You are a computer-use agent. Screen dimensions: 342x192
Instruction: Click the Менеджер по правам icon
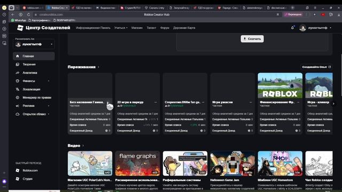pyautogui.click(x=18, y=98)
